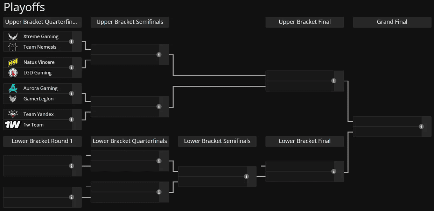Click the Upper Bracket Semifinals header

tap(130, 22)
